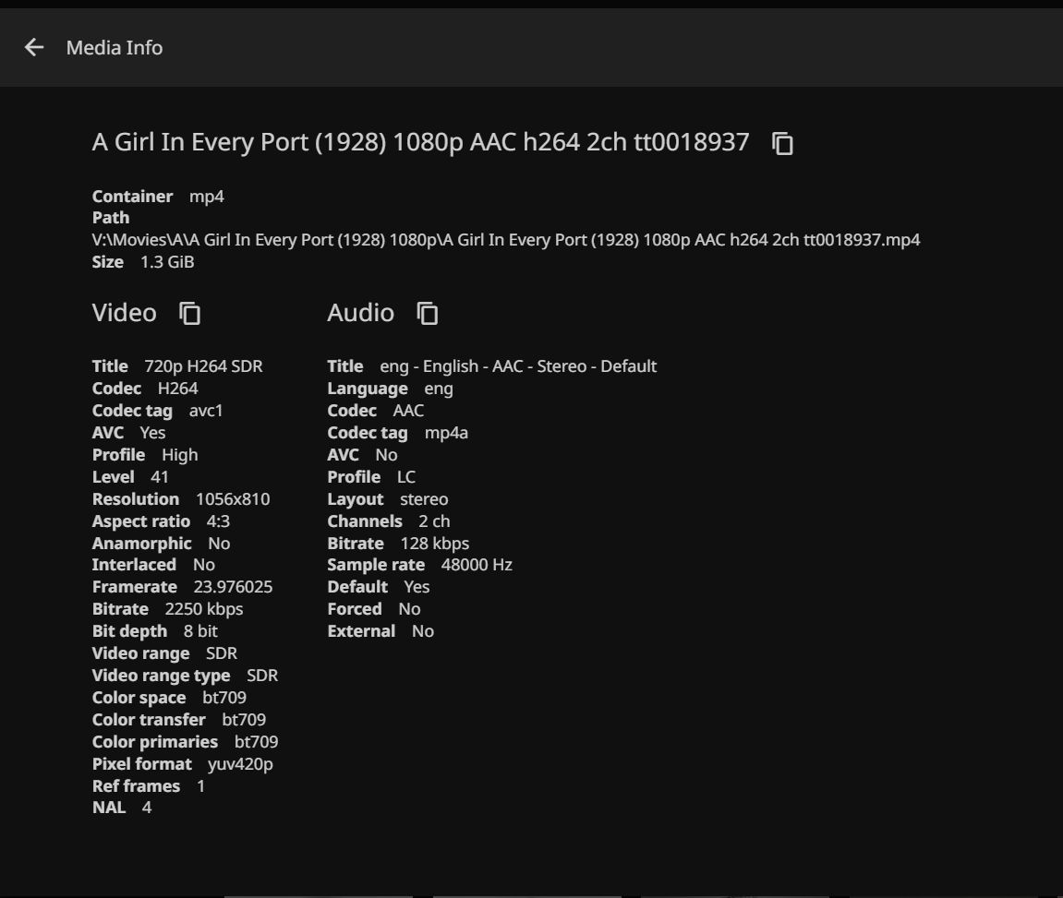Click the video Bitrate 2250 kbps
This screenshot has width=1063, height=898.
(204, 609)
